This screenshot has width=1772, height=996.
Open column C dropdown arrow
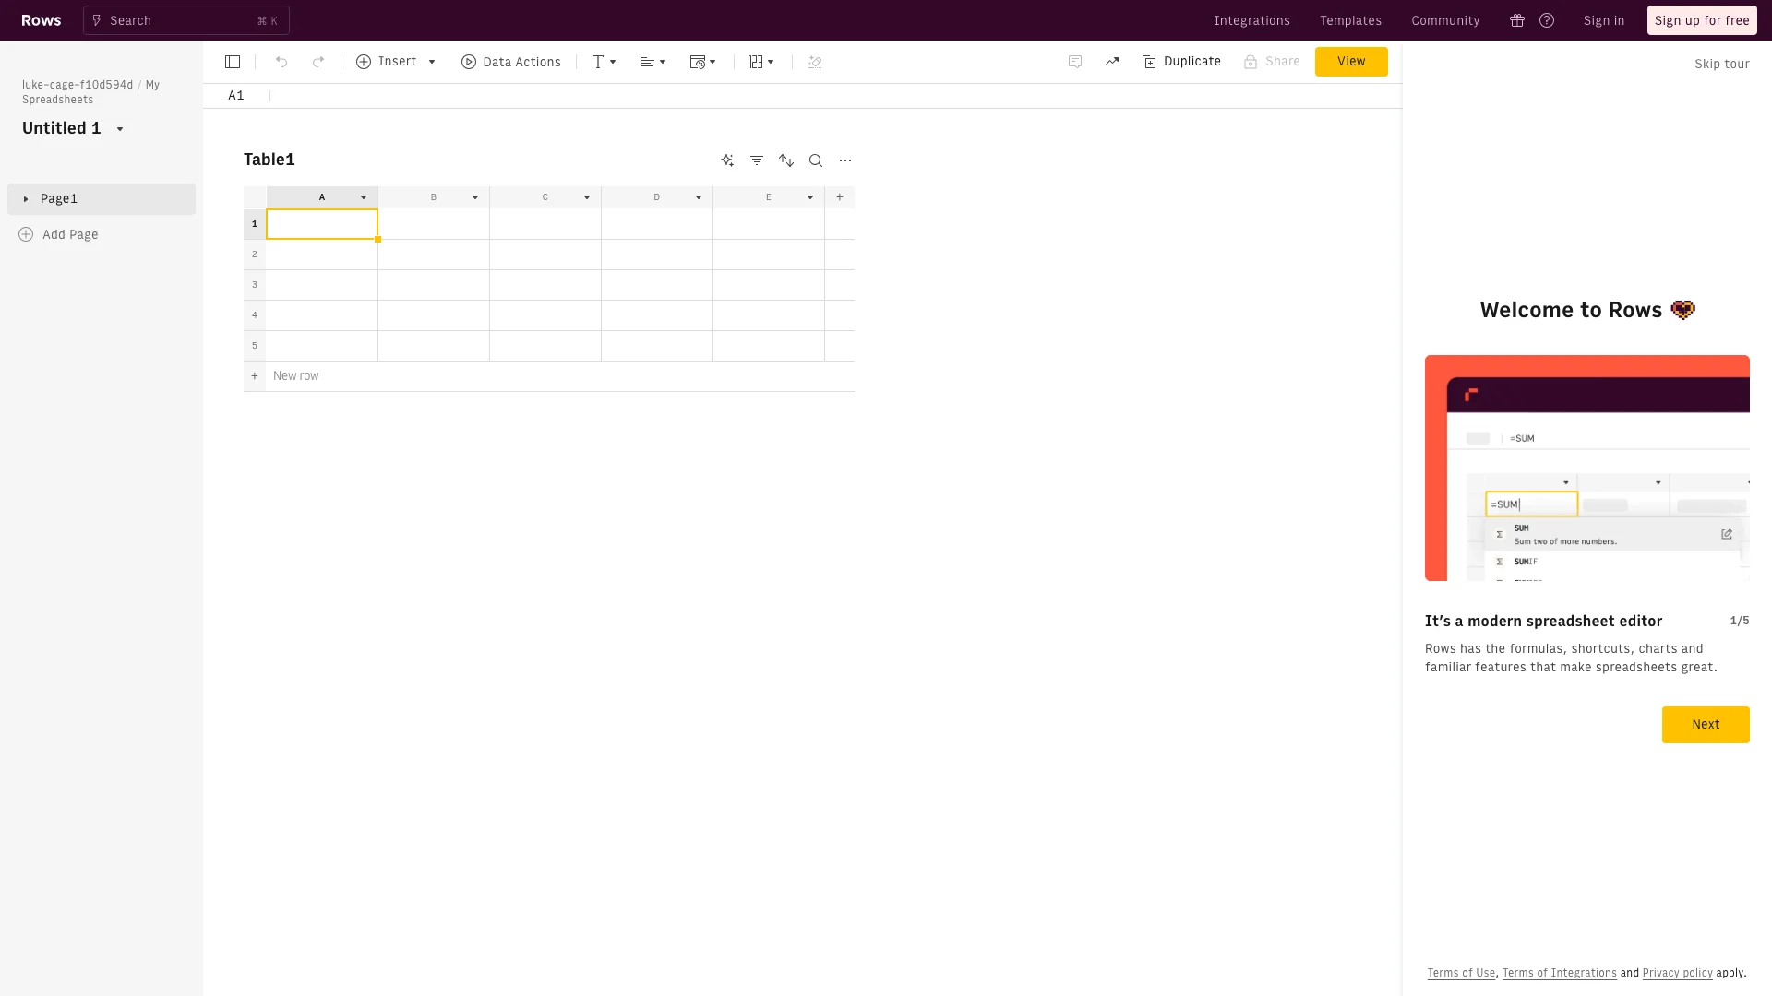tap(587, 197)
